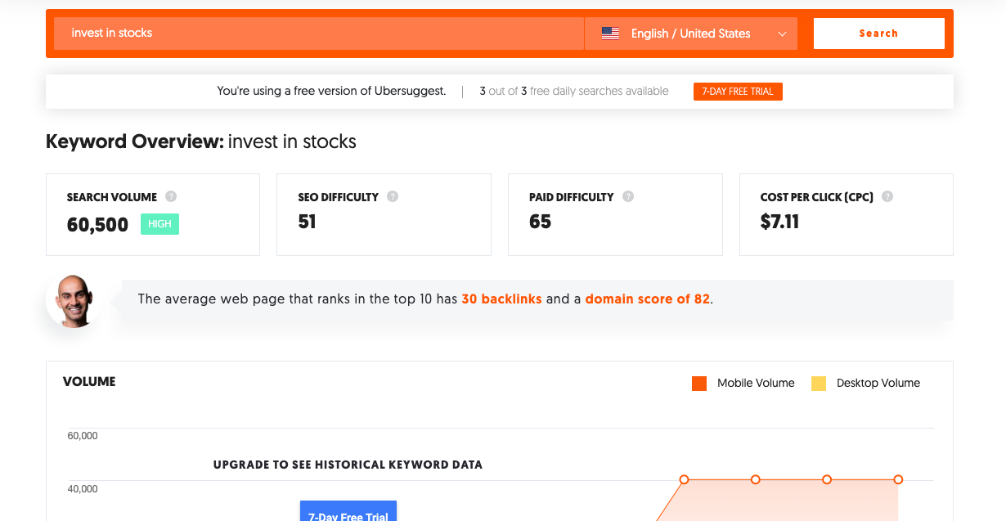Toggle the Desktop Volume legend swatch
The width and height of the screenshot is (1006, 521).
point(819,383)
